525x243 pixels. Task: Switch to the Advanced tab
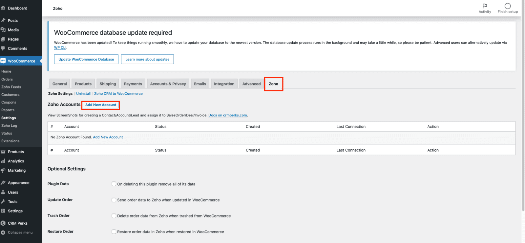pyautogui.click(x=251, y=84)
